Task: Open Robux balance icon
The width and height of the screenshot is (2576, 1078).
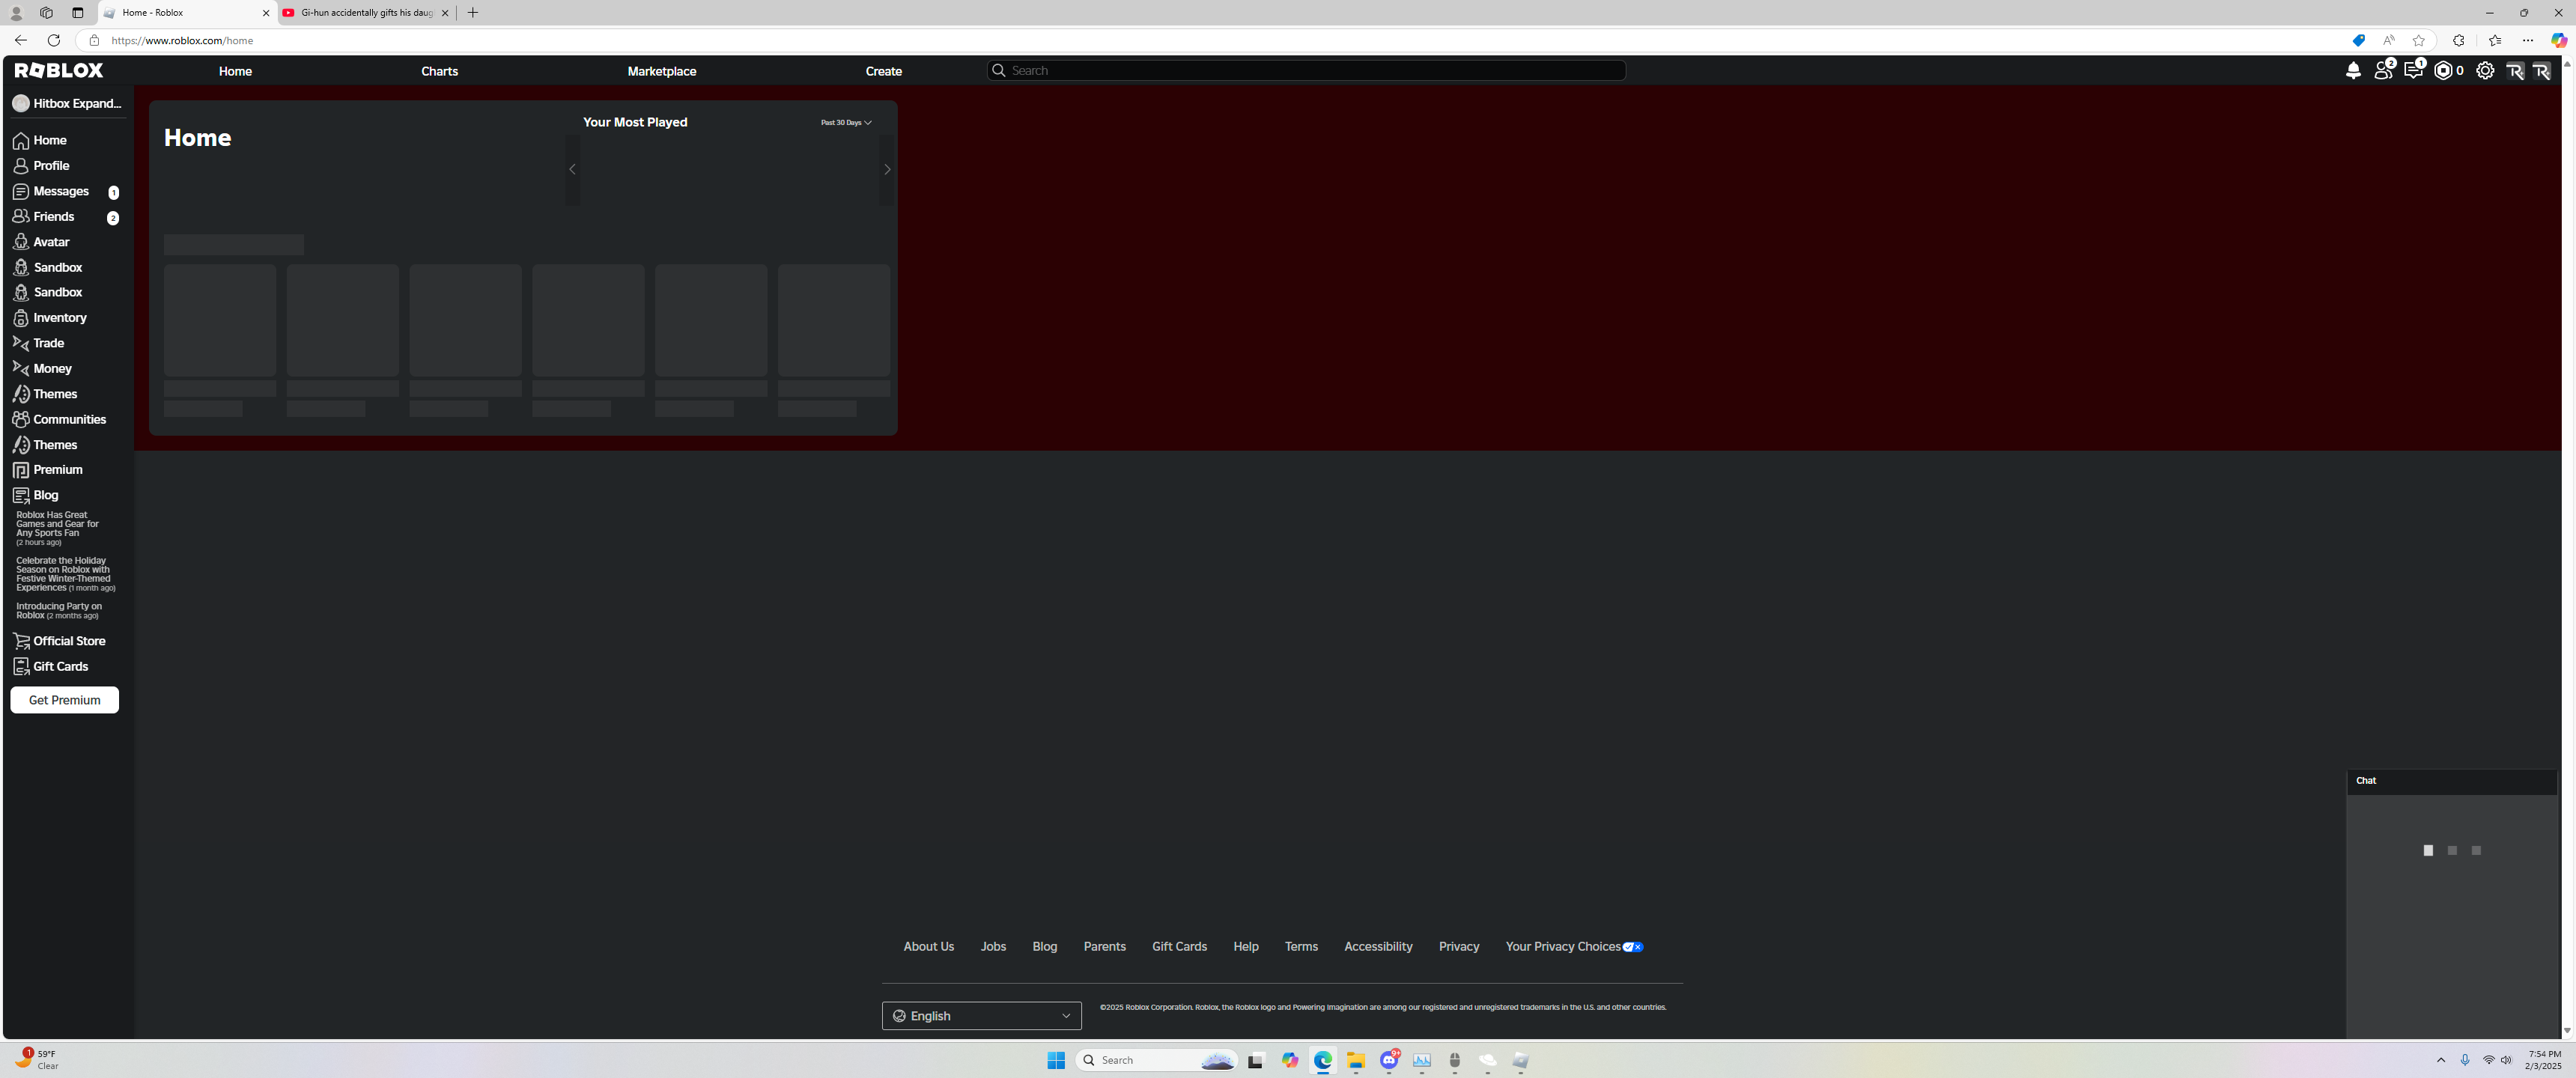Action: (x=2444, y=71)
